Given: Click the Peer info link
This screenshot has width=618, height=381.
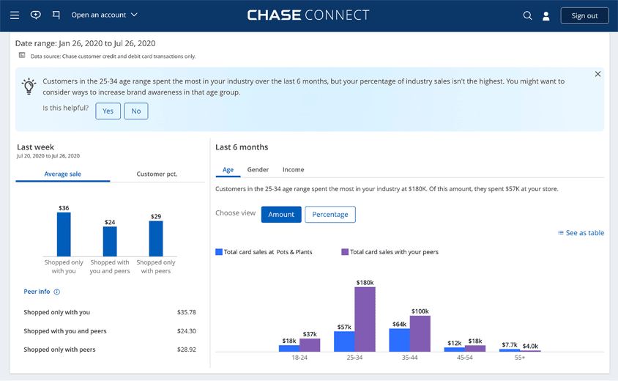Looking at the screenshot, I should click(37, 292).
